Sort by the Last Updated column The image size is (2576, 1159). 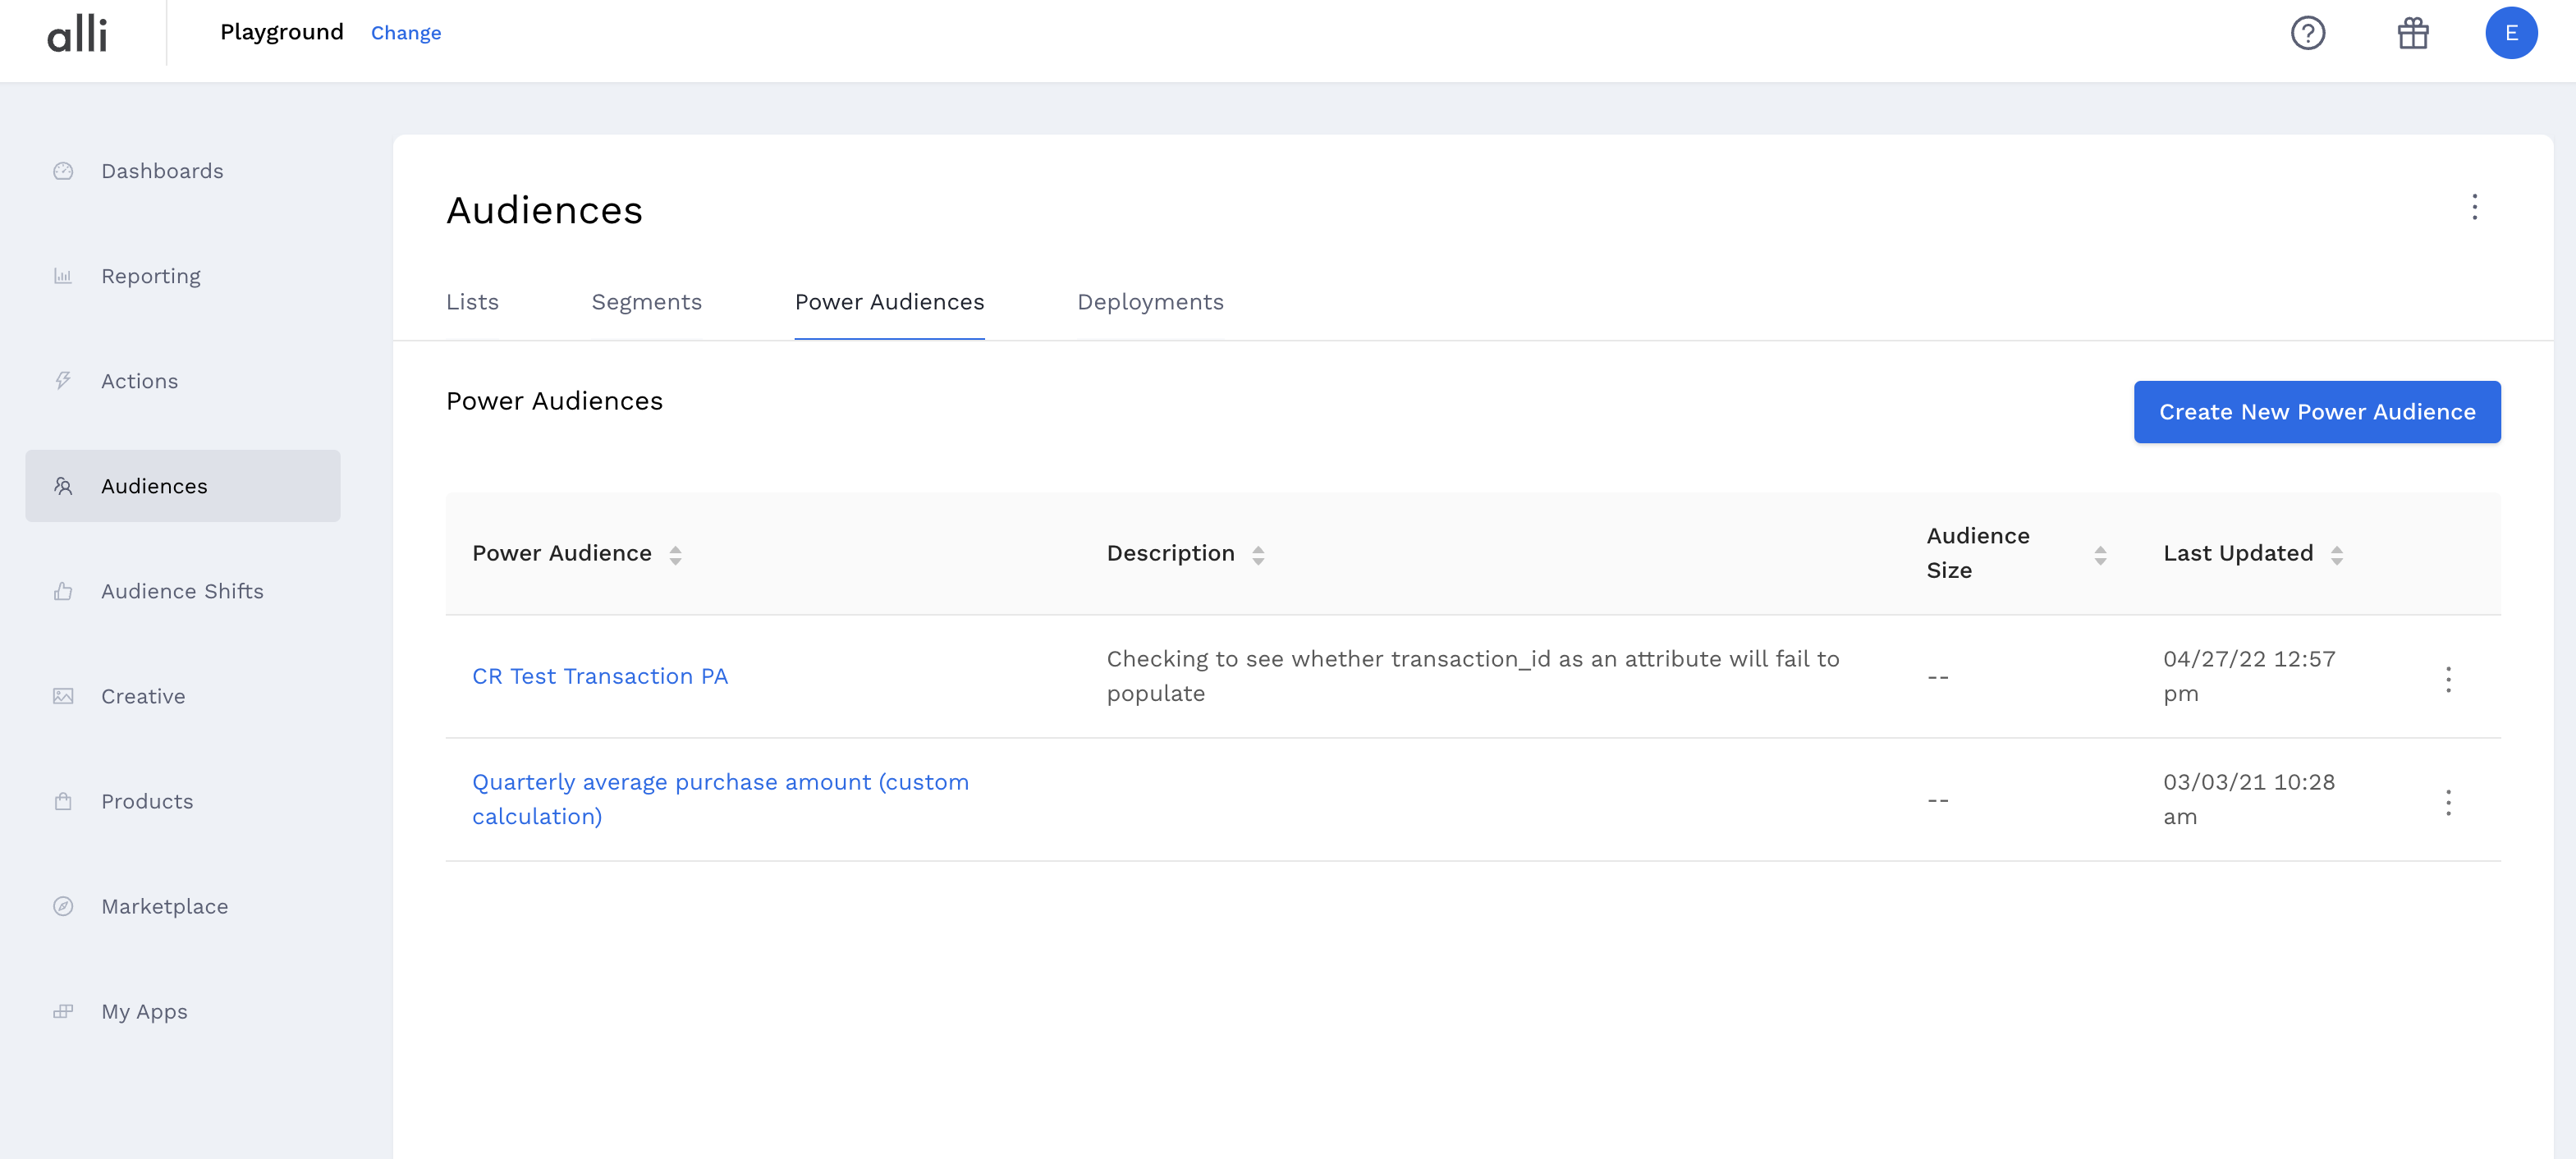pos(2336,555)
